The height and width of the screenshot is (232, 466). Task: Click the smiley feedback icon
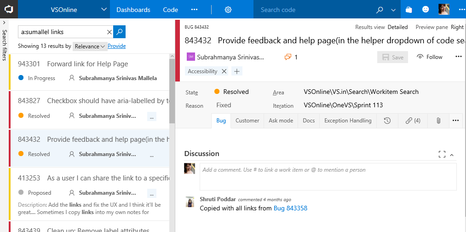426,10
